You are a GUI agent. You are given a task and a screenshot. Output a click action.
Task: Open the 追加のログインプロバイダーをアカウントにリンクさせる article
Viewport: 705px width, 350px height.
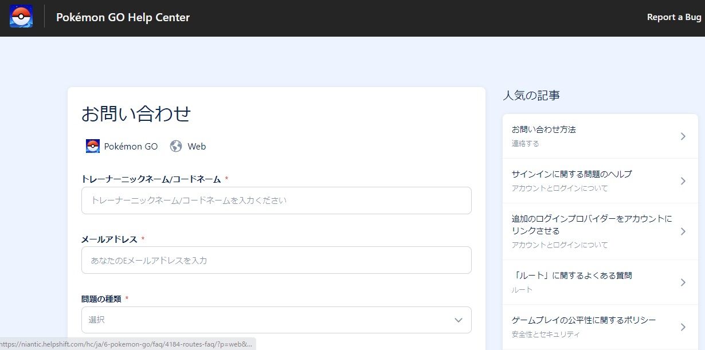(600, 231)
